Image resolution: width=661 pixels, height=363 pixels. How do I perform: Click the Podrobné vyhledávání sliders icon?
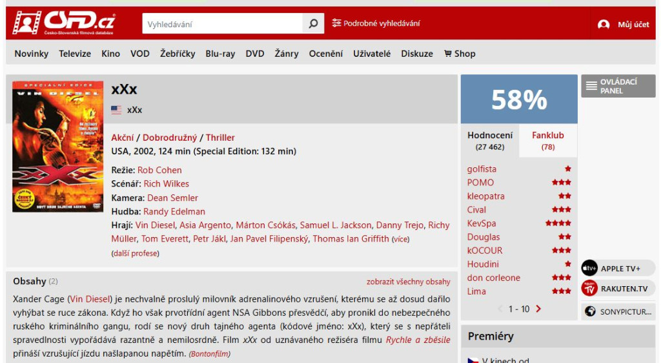tap(336, 23)
